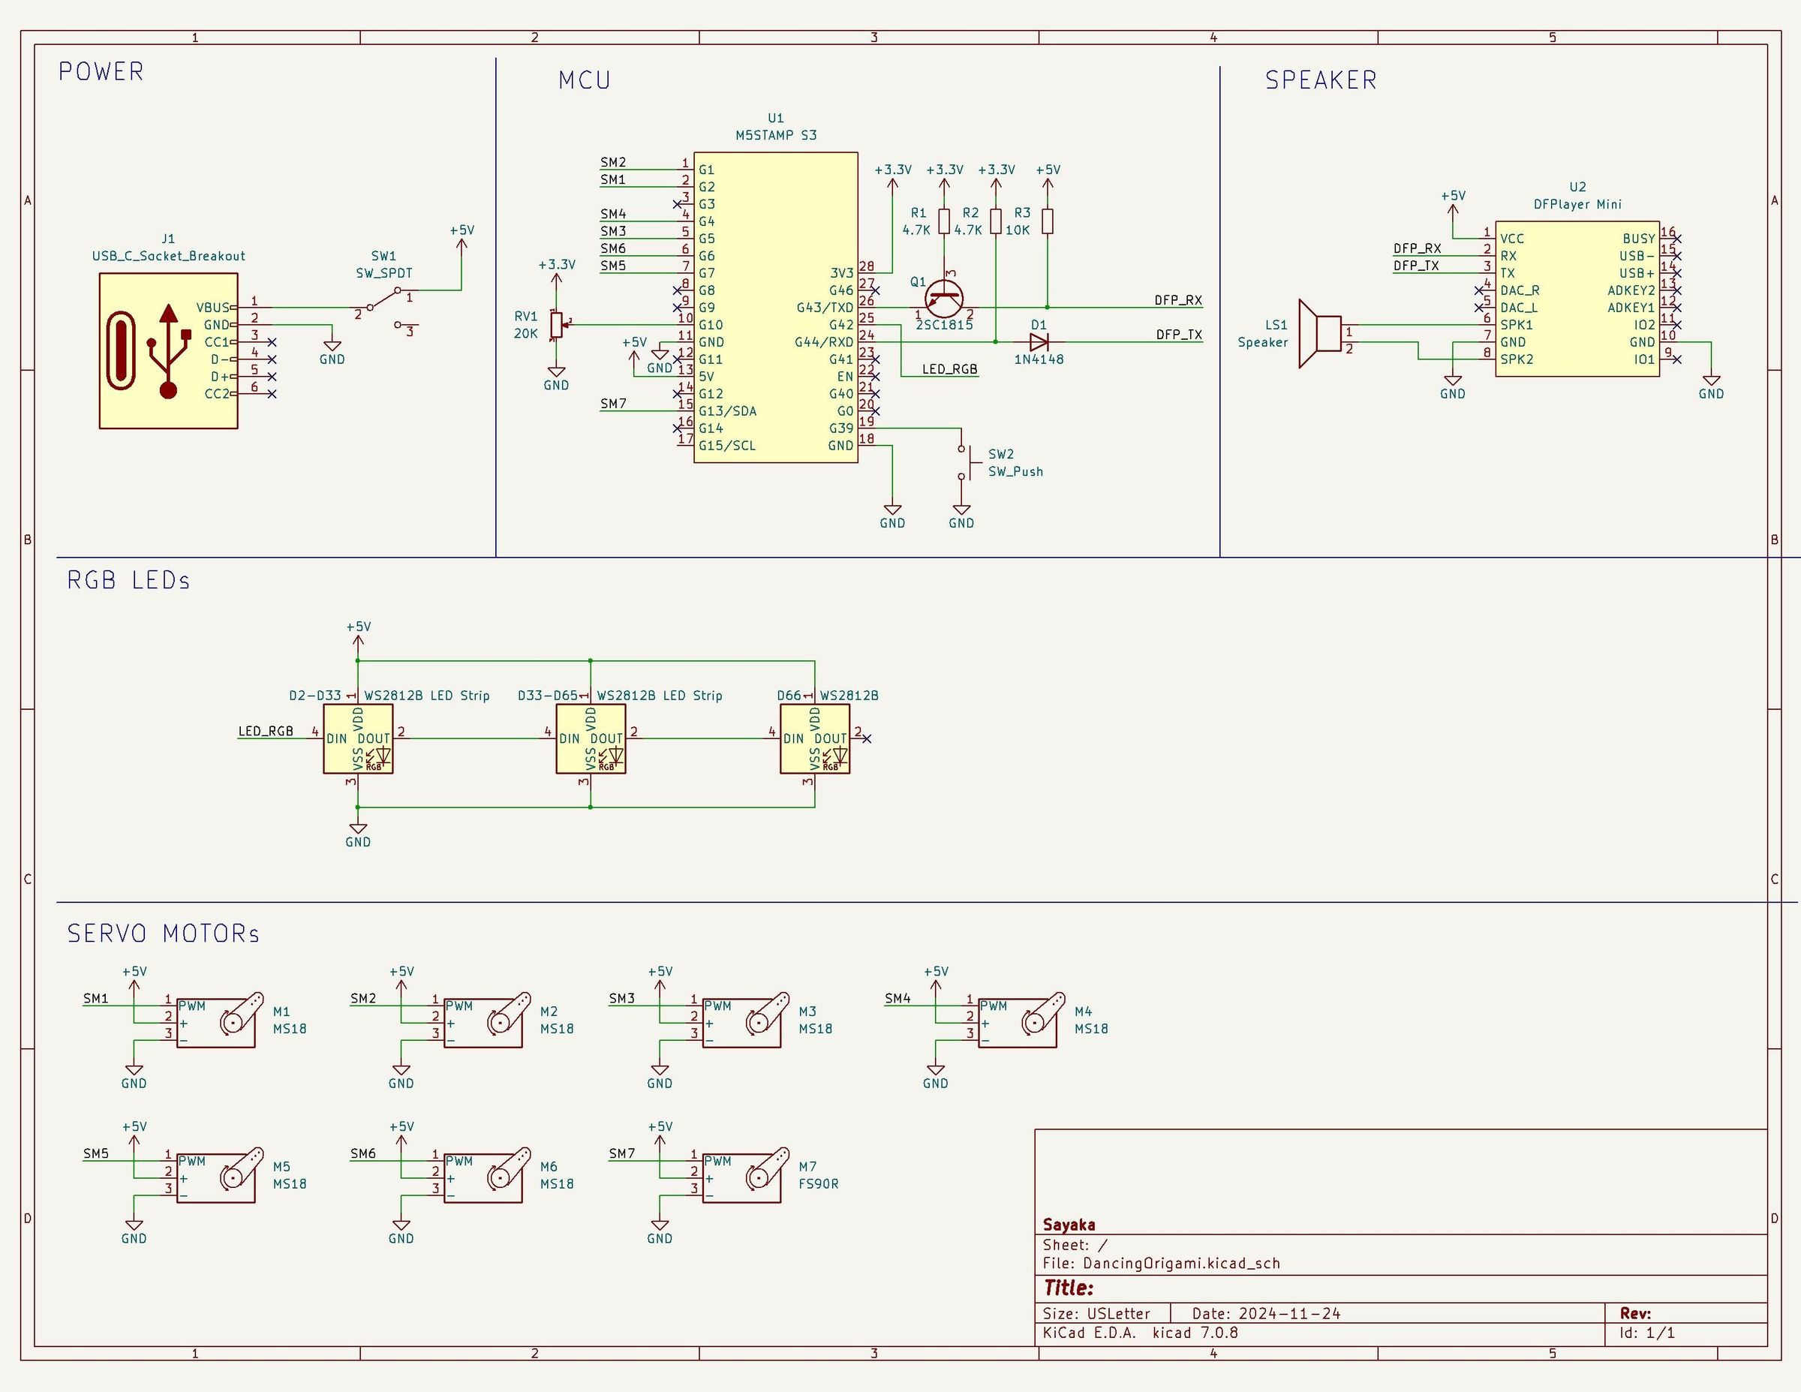Viewport: 1801px width, 1392px height.
Task: Click the SM7 net label at U1 pin 15
Action: coord(612,404)
